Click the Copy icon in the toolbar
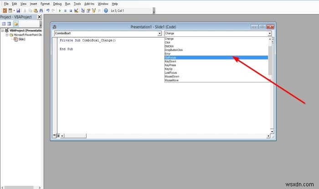319x189 pixels. tap(31, 10)
